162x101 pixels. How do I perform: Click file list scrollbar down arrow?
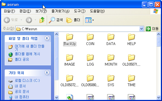(158, 97)
